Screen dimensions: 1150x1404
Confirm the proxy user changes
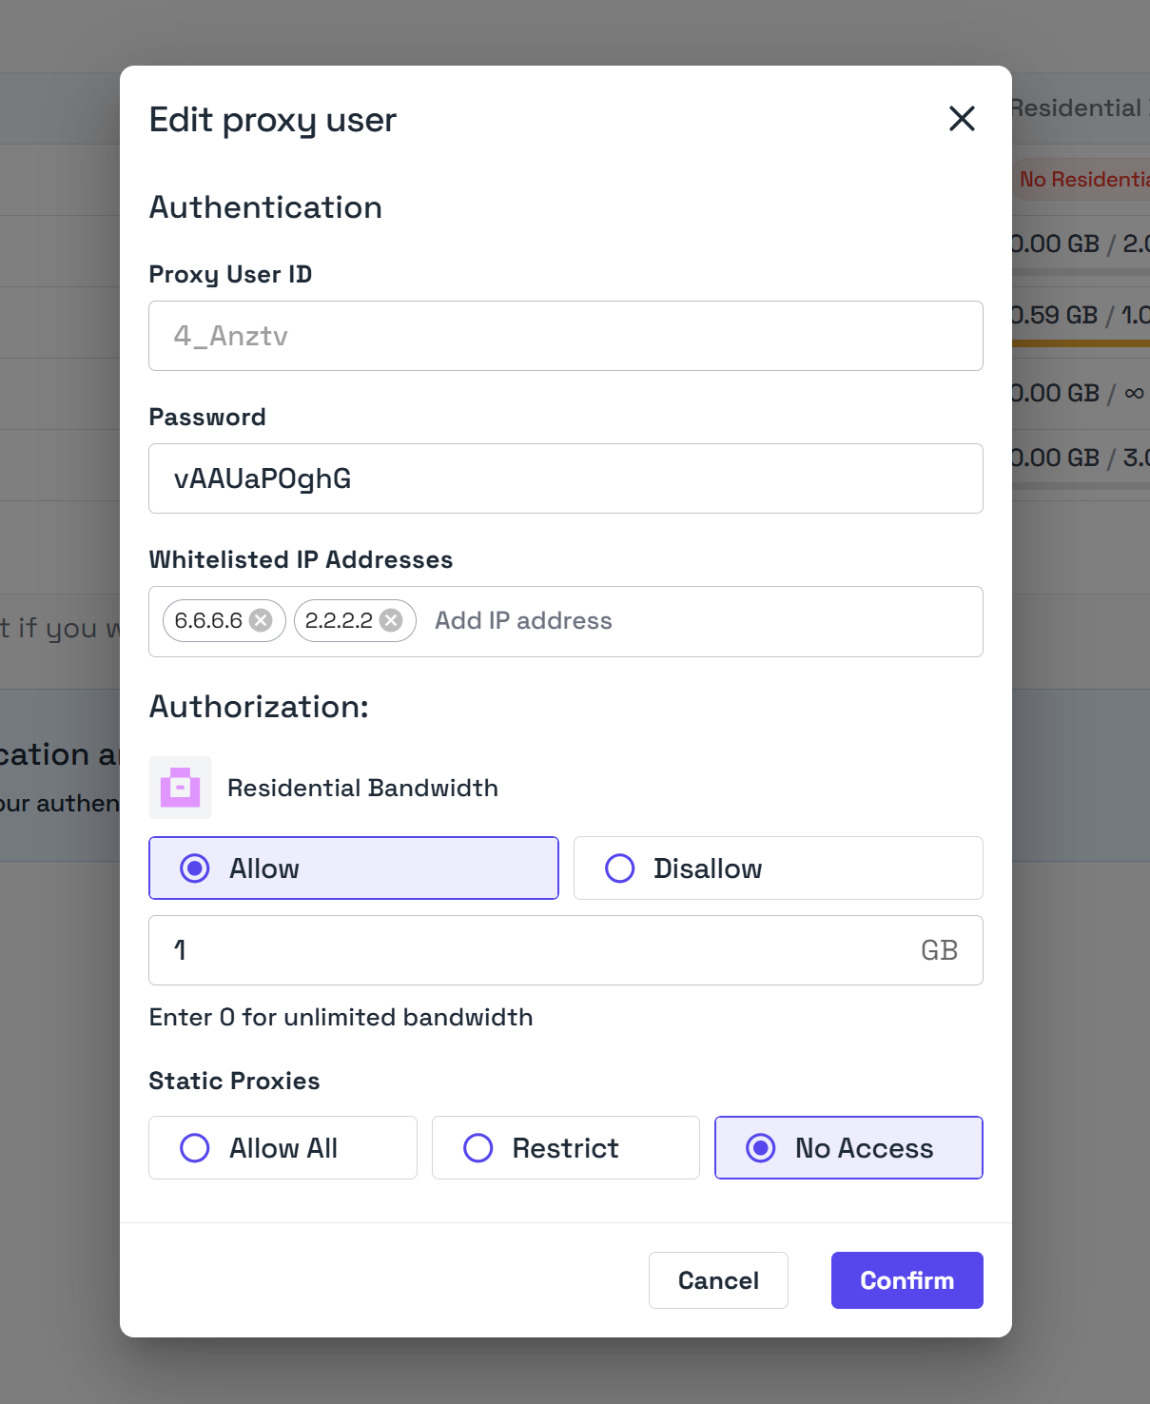point(906,1280)
